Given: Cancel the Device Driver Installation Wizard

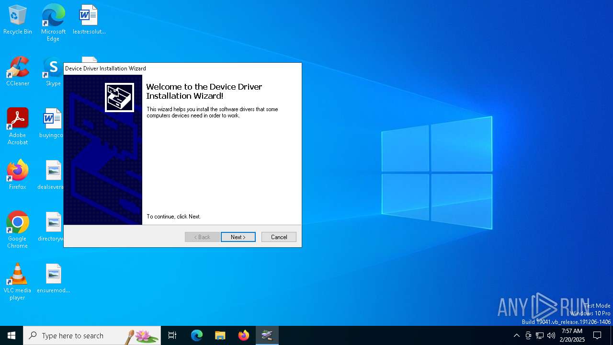Looking at the screenshot, I should (279, 237).
